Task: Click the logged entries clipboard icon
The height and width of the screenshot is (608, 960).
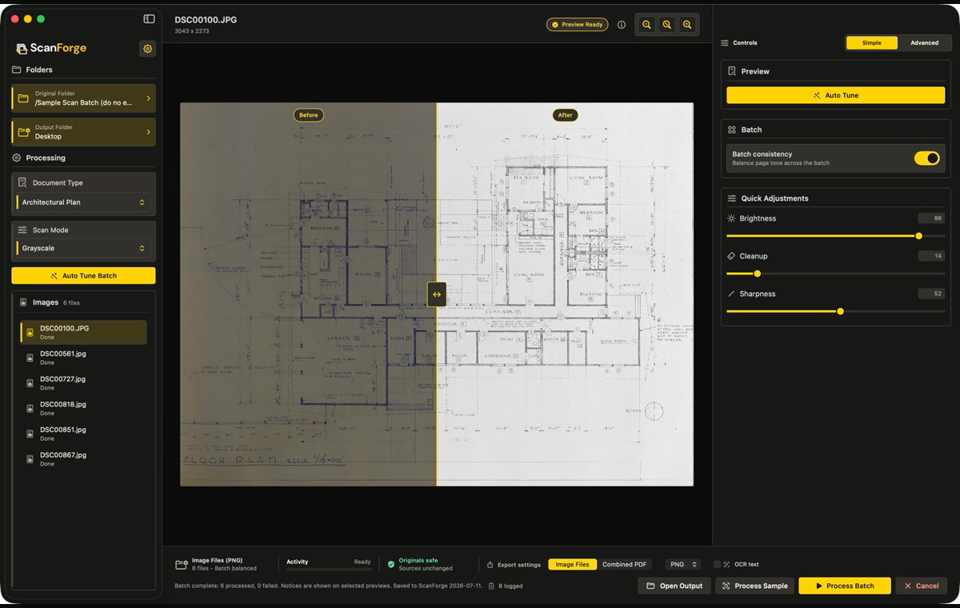Action: (x=492, y=586)
